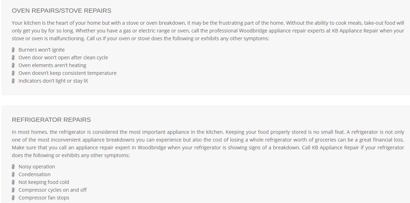
Task: Click the bullet icon before Oven elements aren't heating
Action: click(13, 65)
